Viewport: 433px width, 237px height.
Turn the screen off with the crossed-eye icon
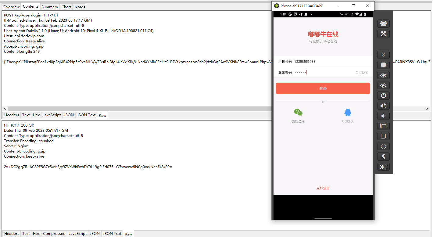(x=383, y=85)
